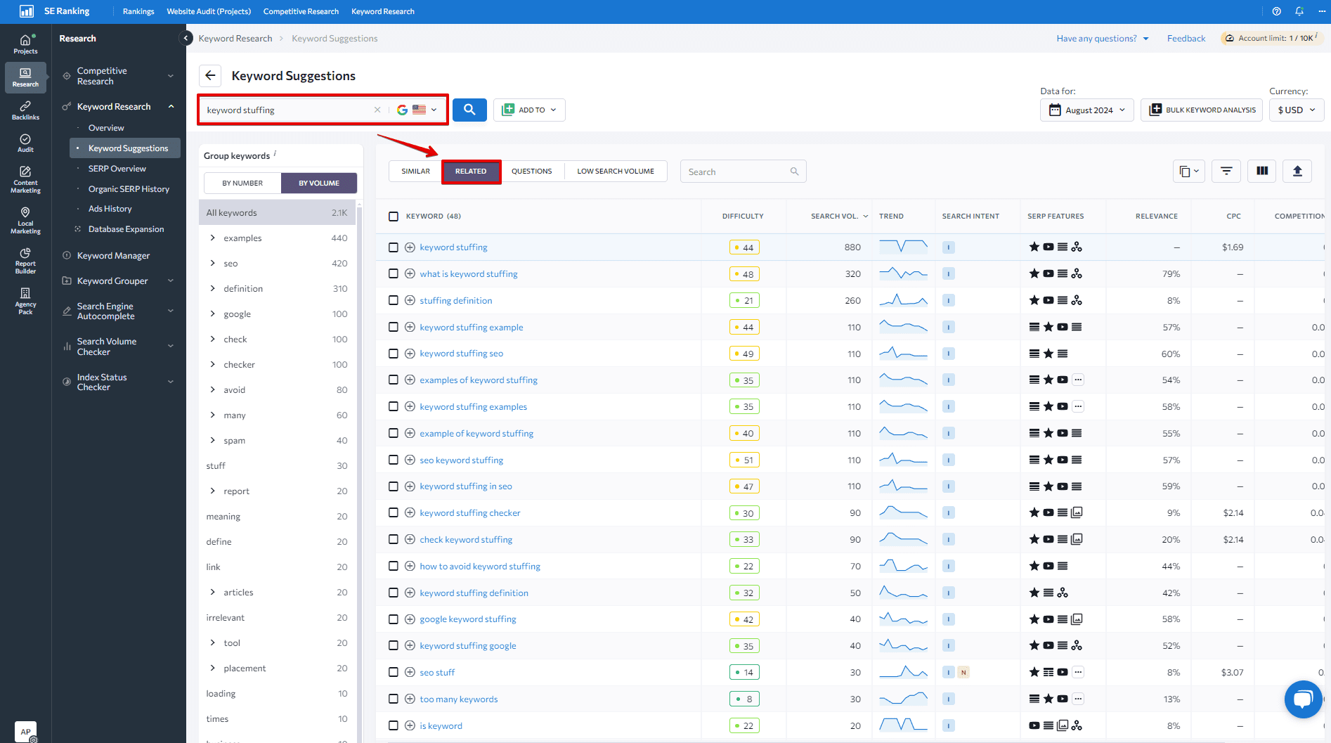Open the $ USD currency dropdown
Screen dimensions: 1331x743
click(1297, 110)
